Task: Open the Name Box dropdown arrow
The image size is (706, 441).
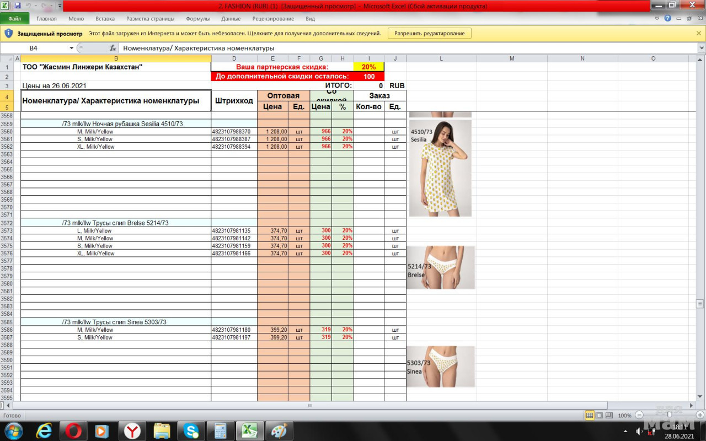Action: pos(71,48)
